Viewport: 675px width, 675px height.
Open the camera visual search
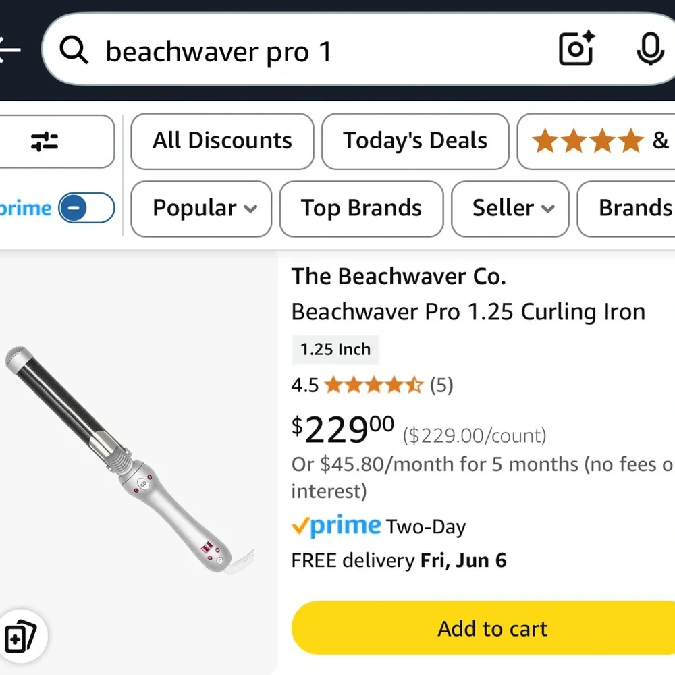[x=576, y=49]
